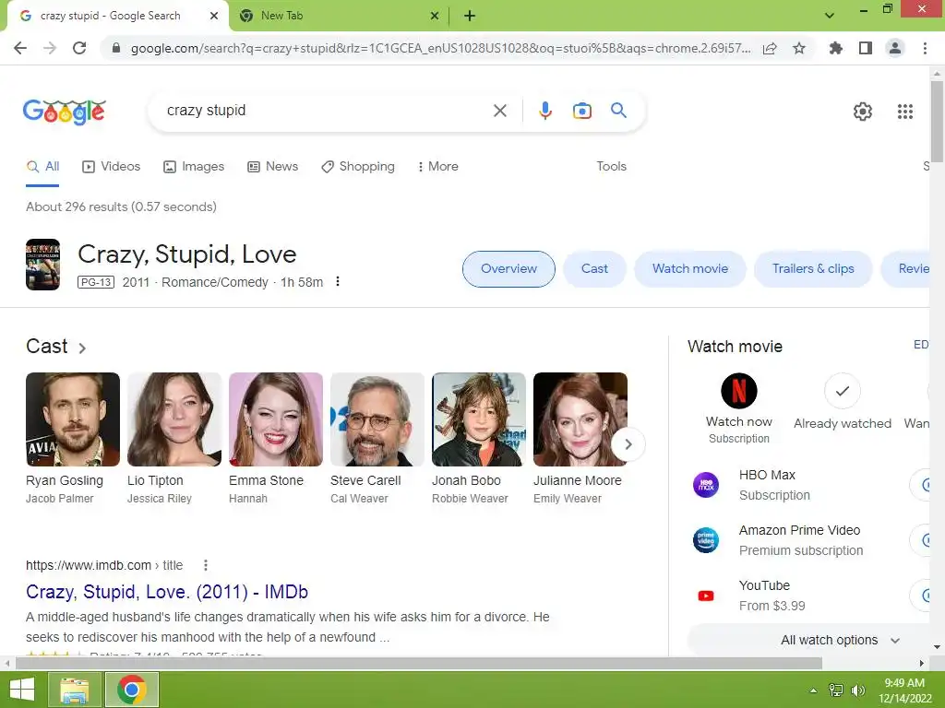
Task: Open Ryan Gosling's cast photo
Action: 73,419
